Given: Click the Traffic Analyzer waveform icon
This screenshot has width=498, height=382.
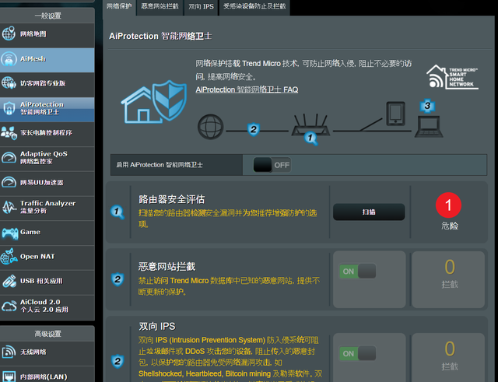Looking at the screenshot, I should click(x=9, y=207).
